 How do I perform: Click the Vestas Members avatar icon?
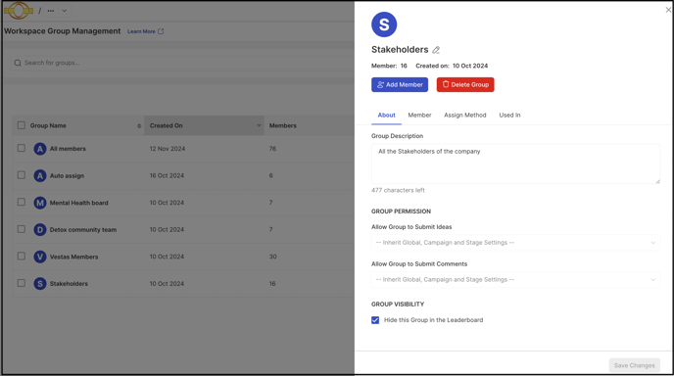(x=40, y=257)
